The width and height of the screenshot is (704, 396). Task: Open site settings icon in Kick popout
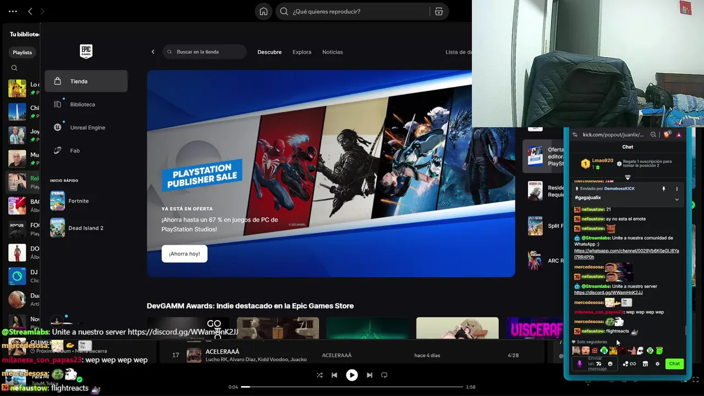[575, 135]
